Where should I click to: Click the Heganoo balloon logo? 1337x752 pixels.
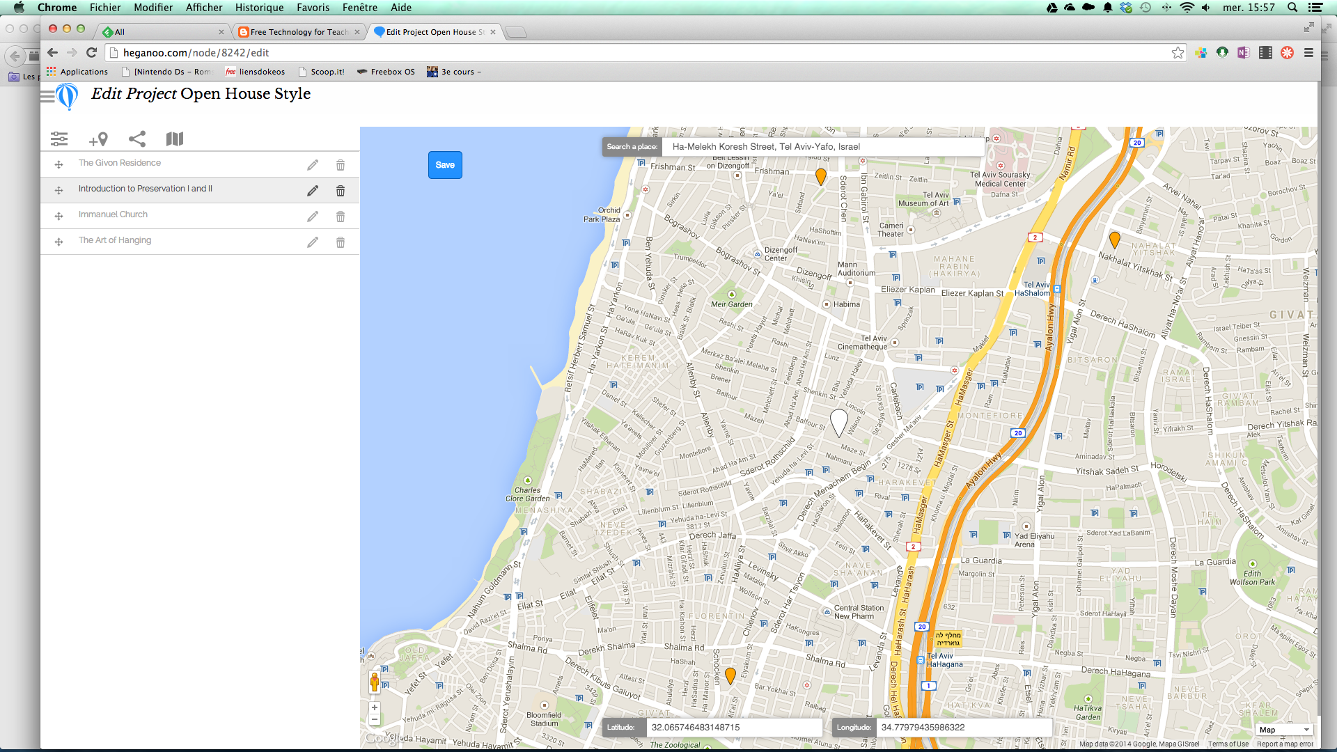[x=67, y=97]
